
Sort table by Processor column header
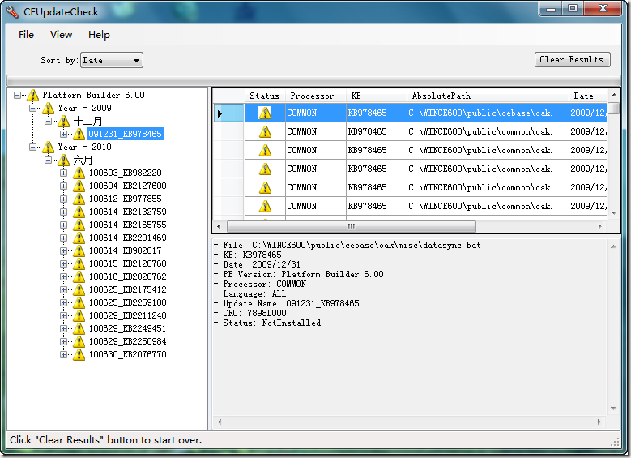pyautogui.click(x=316, y=96)
